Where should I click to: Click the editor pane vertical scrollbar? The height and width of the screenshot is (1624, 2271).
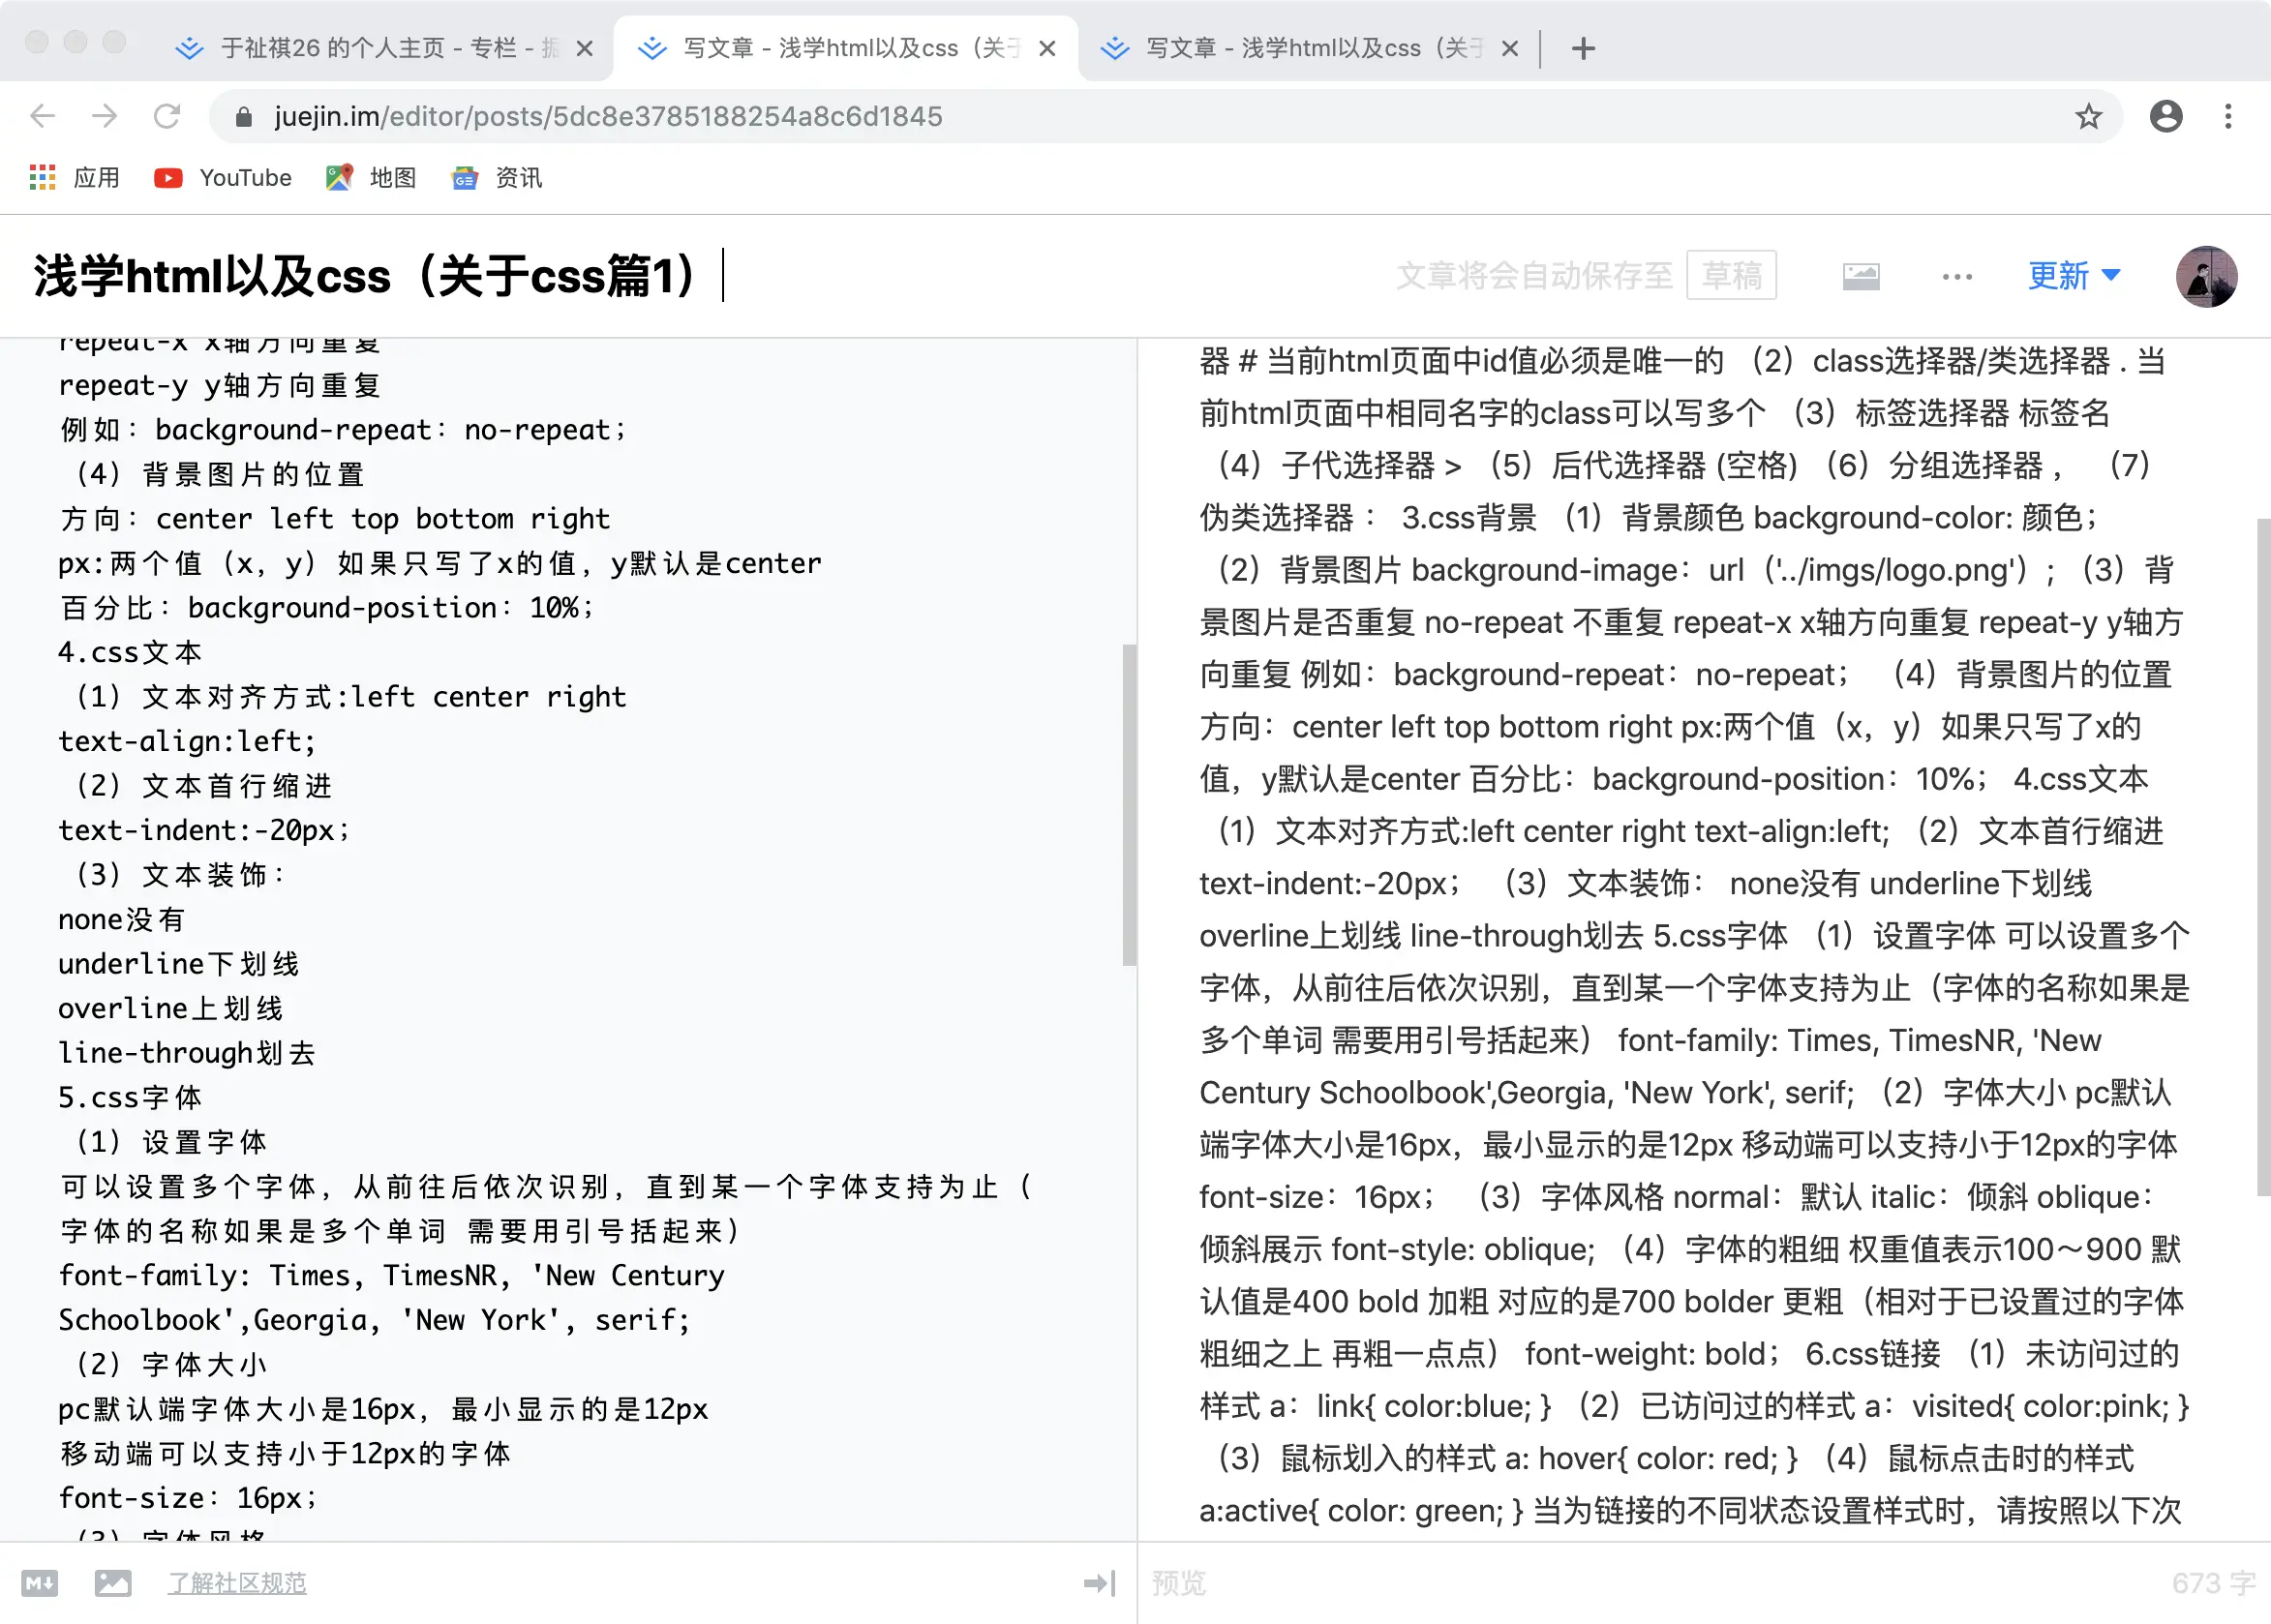(1129, 804)
